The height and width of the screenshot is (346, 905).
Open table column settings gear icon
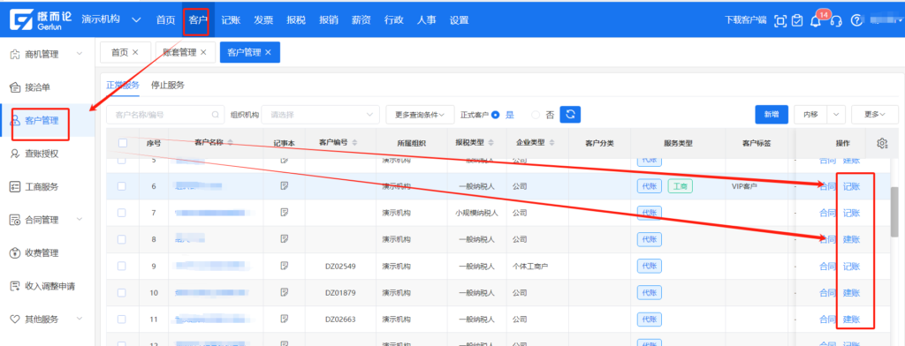(882, 143)
